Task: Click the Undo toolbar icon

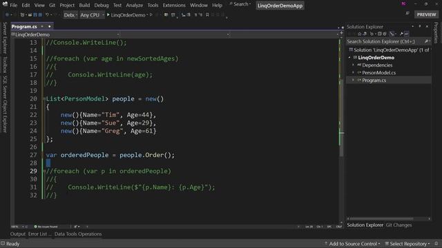Action: coord(47,14)
